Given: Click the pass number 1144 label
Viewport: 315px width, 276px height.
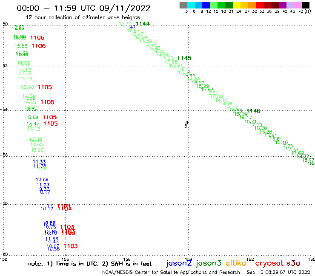Looking at the screenshot, I should [x=143, y=24].
